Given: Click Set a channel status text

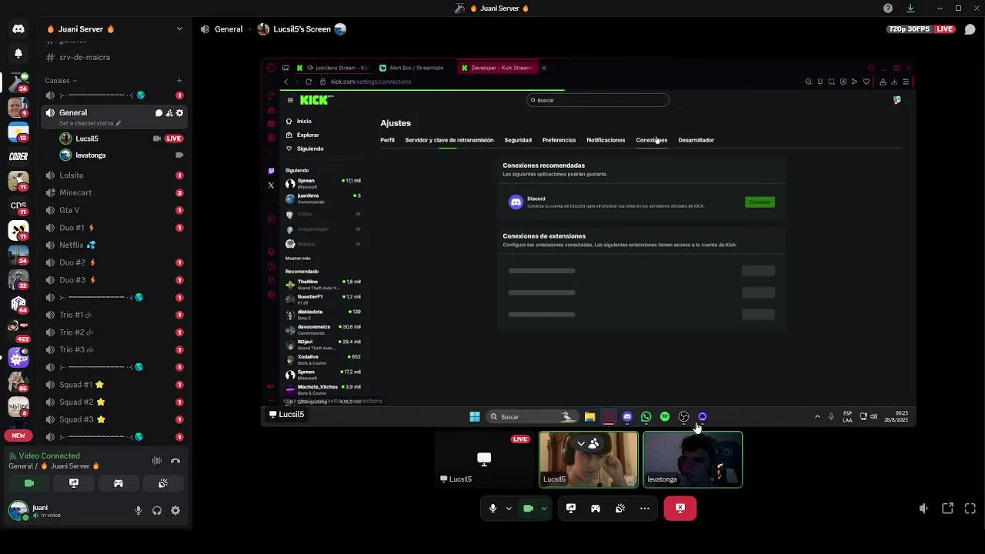Looking at the screenshot, I should tap(86, 123).
